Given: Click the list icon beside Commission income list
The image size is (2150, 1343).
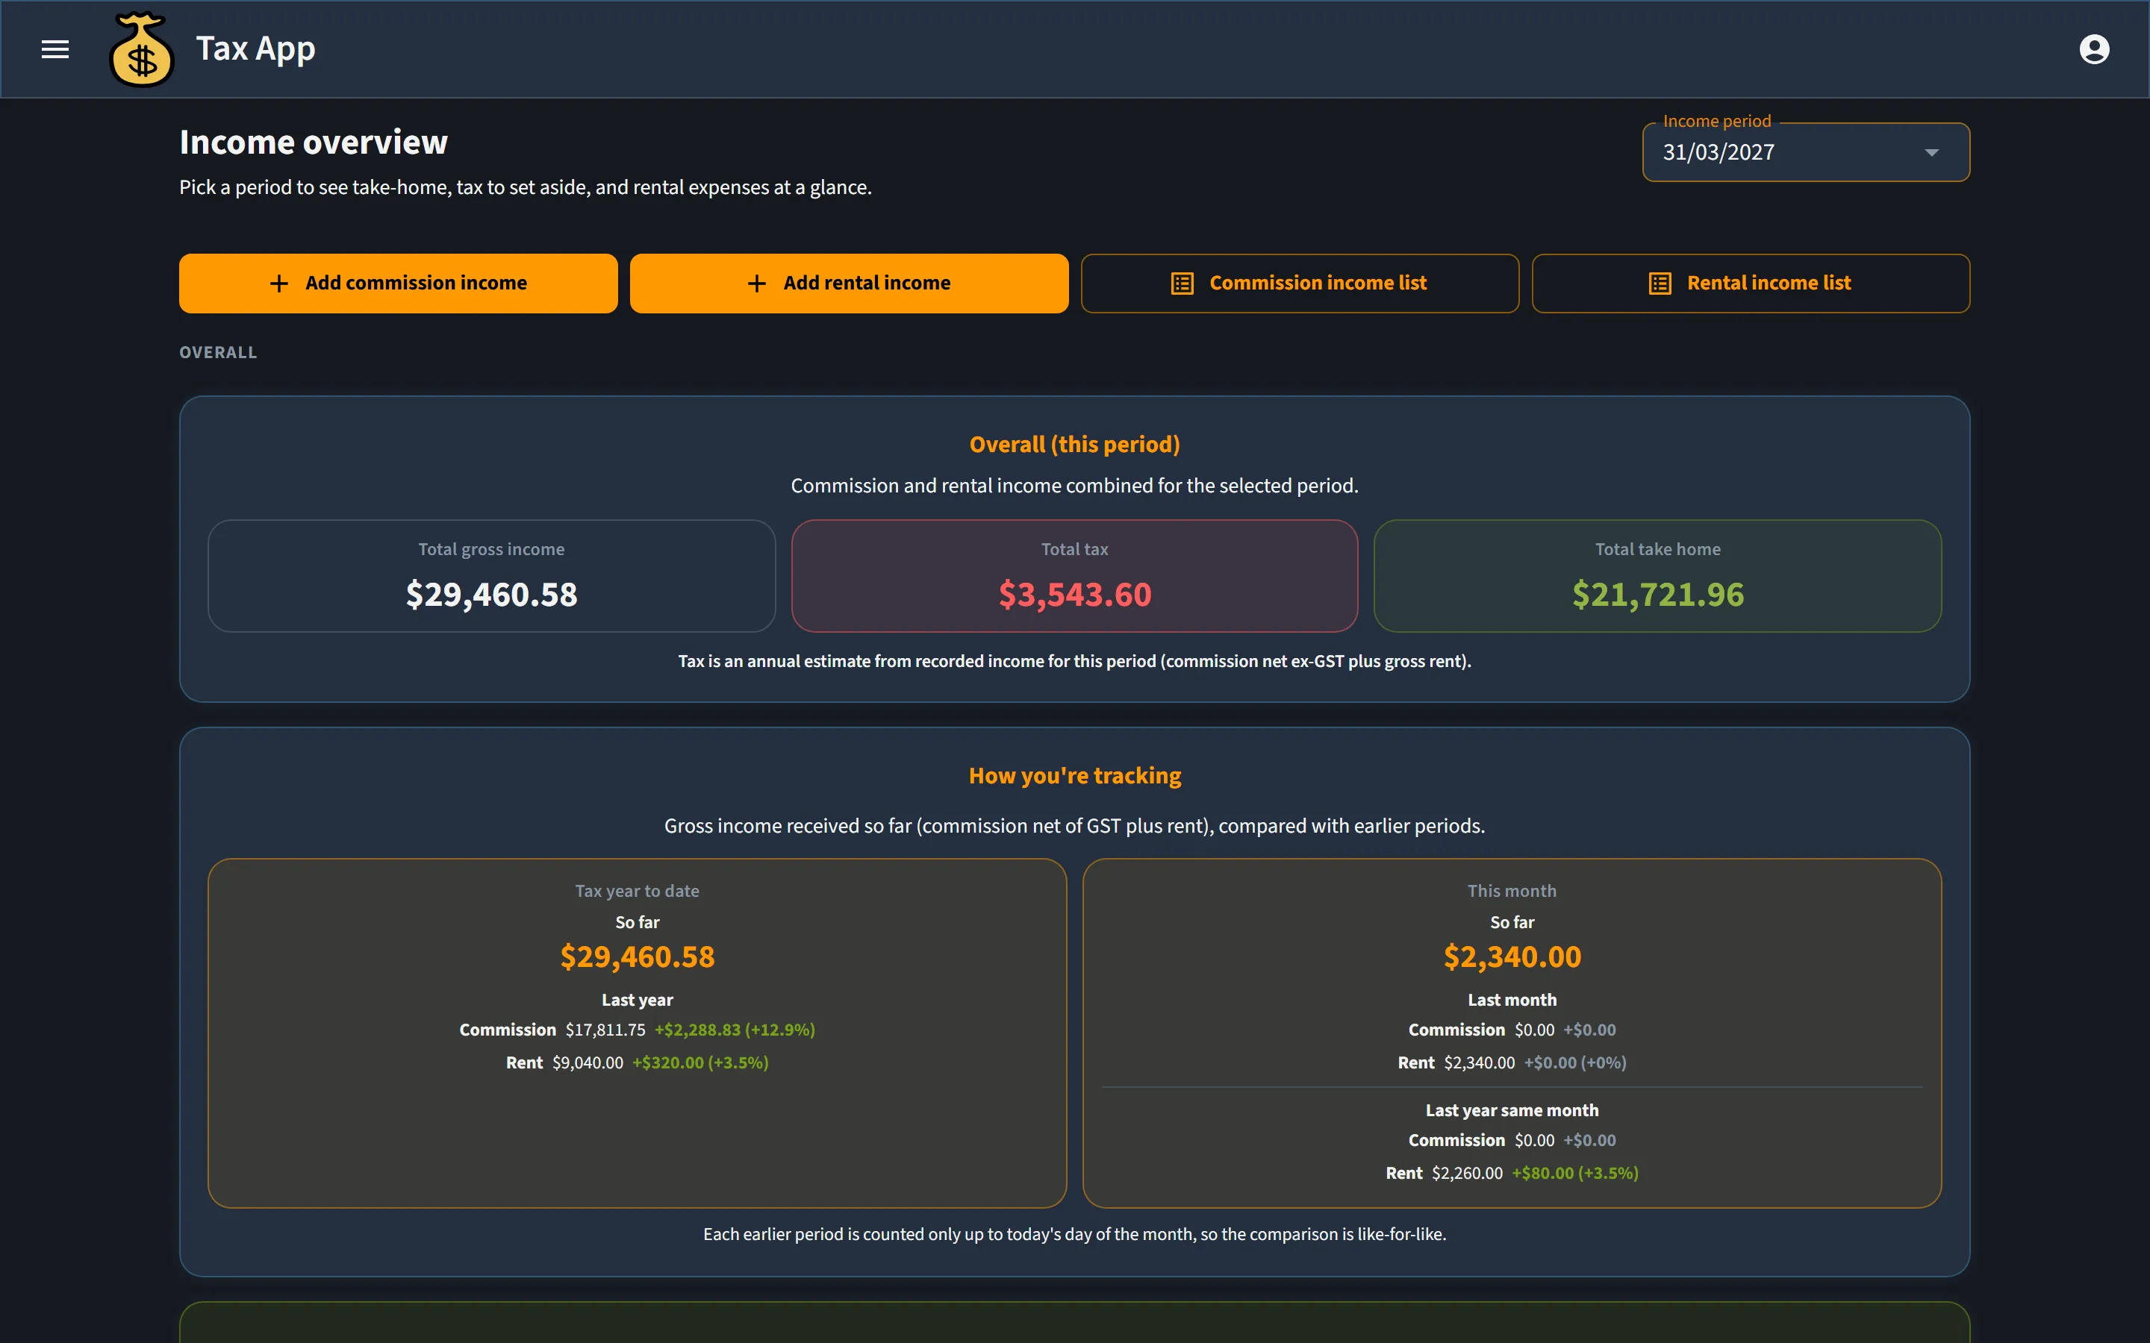Looking at the screenshot, I should click(x=1182, y=284).
